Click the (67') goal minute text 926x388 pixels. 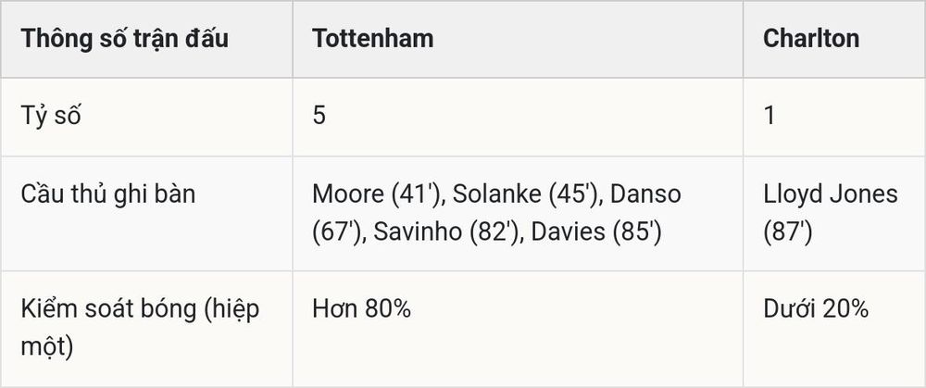(336, 232)
